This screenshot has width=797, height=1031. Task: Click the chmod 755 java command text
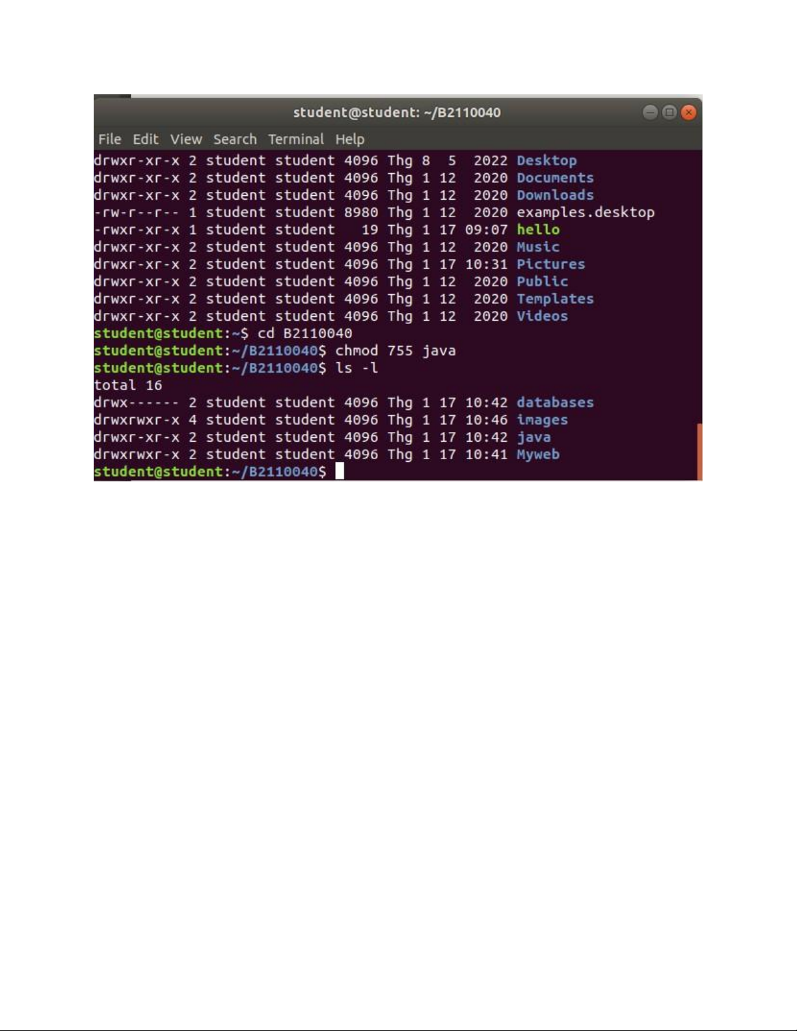point(396,351)
